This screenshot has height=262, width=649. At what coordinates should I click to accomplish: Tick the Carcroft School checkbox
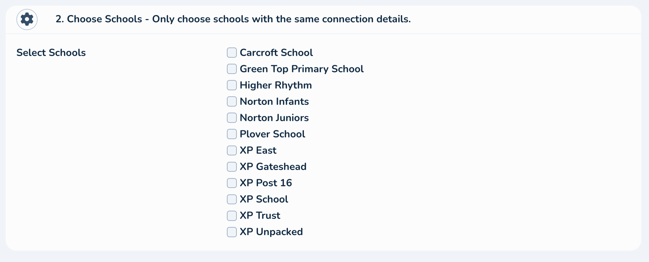coord(232,53)
